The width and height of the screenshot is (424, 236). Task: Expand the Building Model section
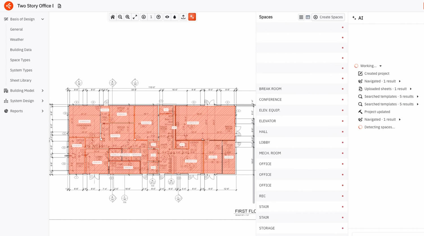tap(43, 91)
